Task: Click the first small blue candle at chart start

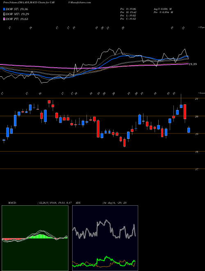Action: pyautogui.click(x=4, y=140)
